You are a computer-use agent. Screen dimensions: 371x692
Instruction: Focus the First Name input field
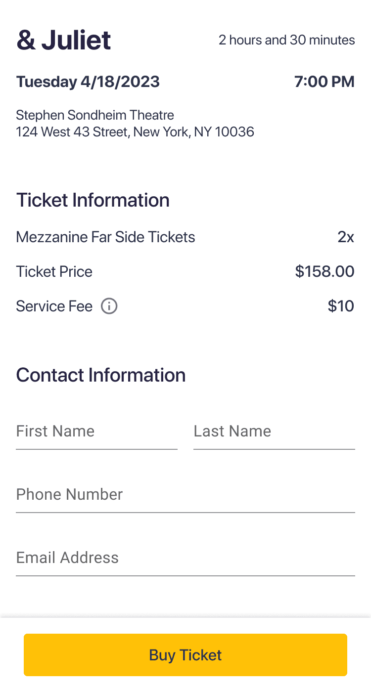(96, 432)
